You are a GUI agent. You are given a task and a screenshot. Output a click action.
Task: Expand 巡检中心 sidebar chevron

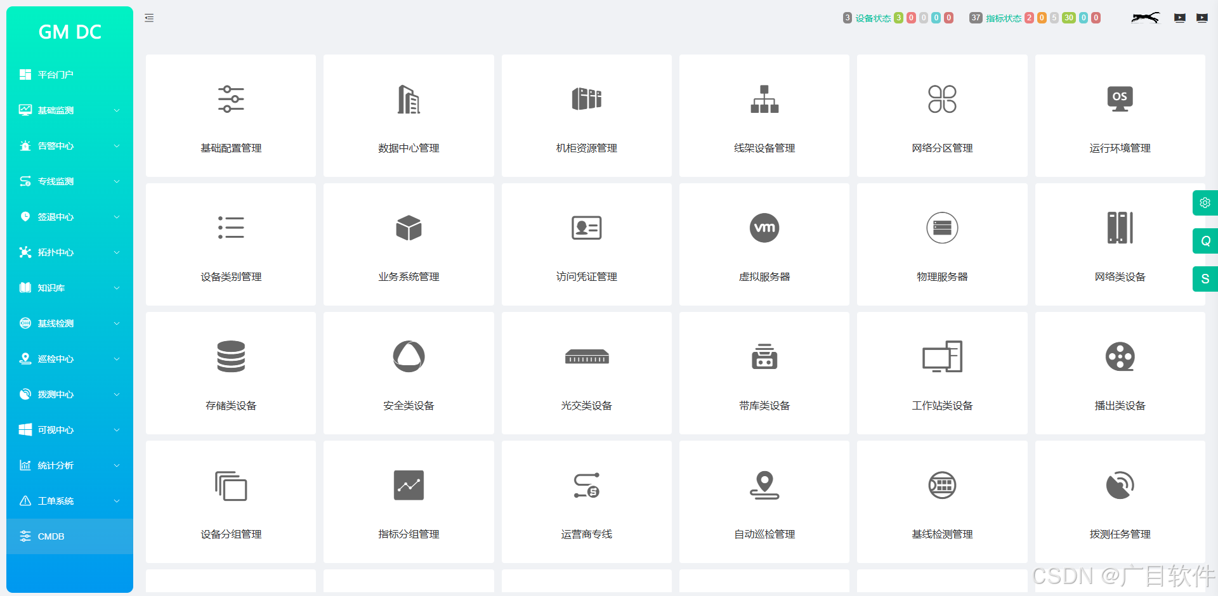click(x=117, y=359)
